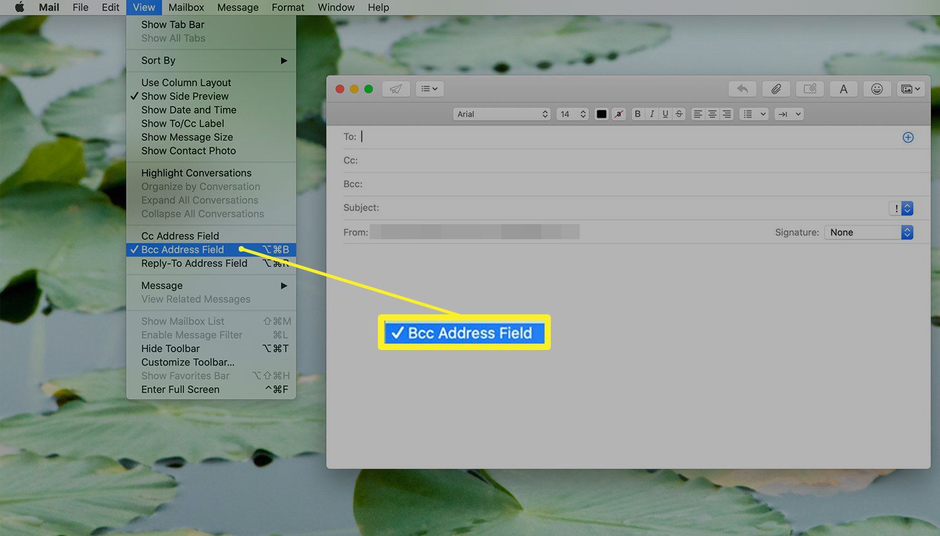Toggle underline formatting
Image resolution: width=940 pixels, height=536 pixels.
(x=666, y=114)
